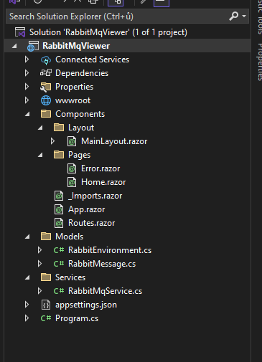Click the RabbitEnvironment.cs C# icon
Image resolution: width=262 pixels, height=362 pixels.
point(59,250)
